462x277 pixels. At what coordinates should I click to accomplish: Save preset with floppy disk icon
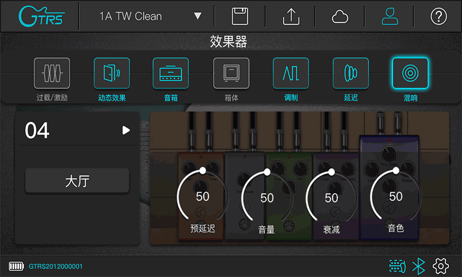240,16
